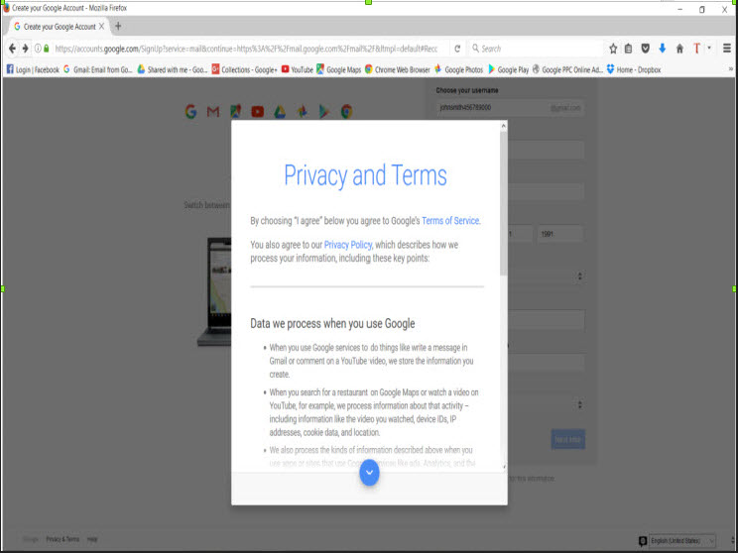Open the Terms of Service link
The width and height of the screenshot is (738, 553).
[450, 221]
